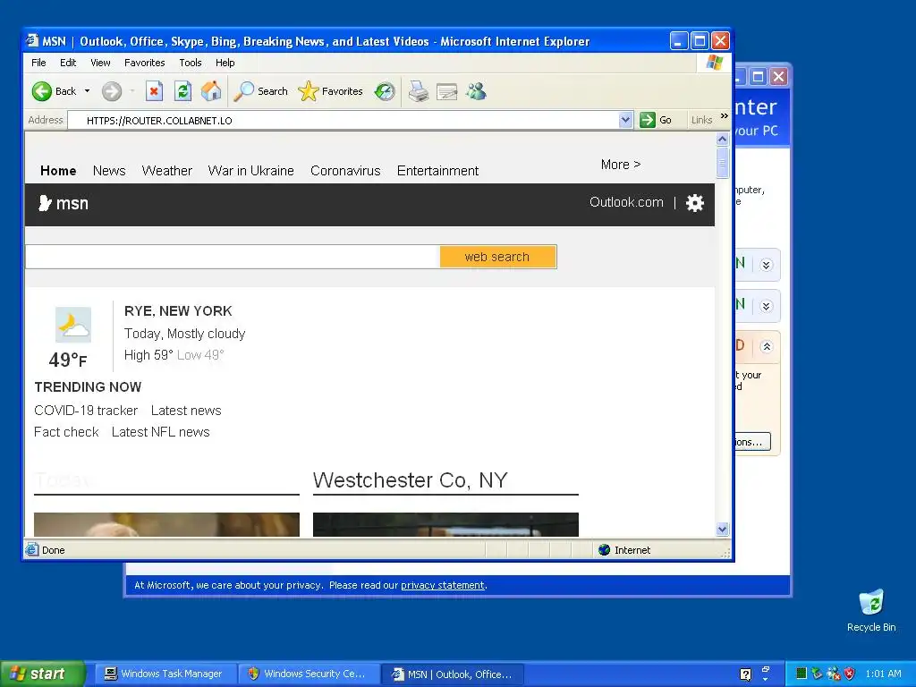Open the Latest news trending link

tap(186, 411)
